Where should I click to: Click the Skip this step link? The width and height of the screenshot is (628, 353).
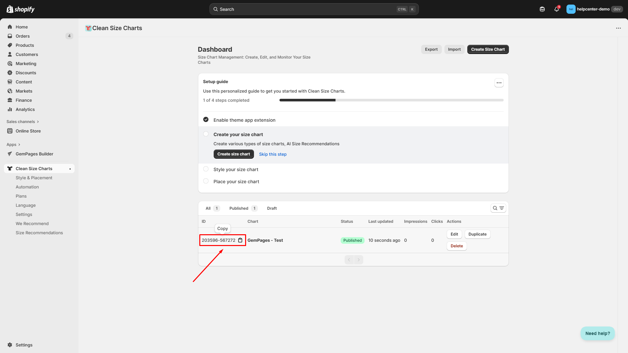click(273, 154)
